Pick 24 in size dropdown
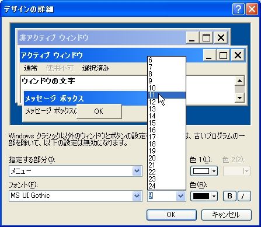Viewport: 261px width, 227px height. coord(166,186)
